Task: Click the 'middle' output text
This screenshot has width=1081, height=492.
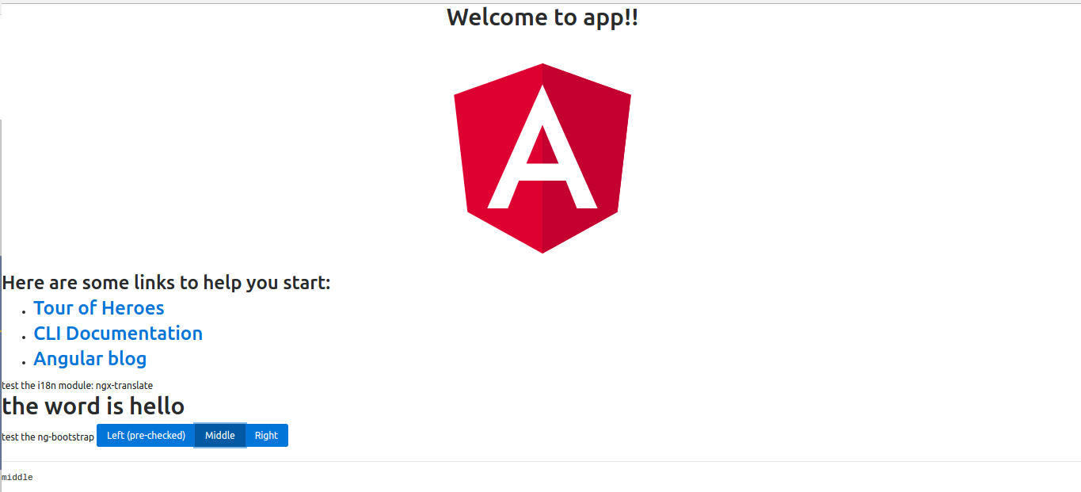Action: tap(17, 478)
